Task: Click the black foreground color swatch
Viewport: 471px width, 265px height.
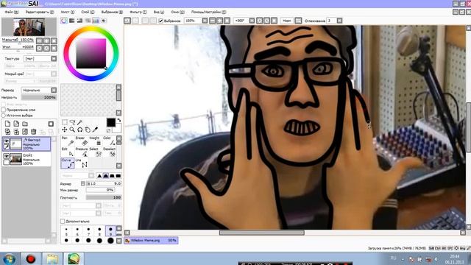Action: point(111,122)
